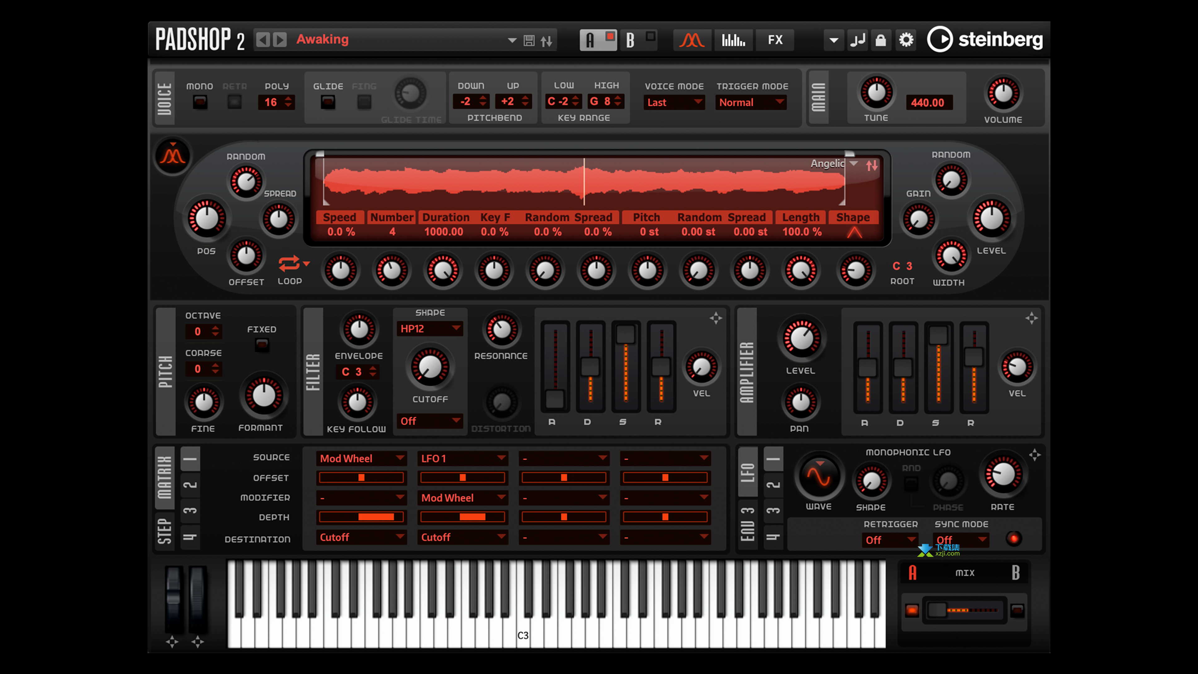Open filter shape HP12 dropdown
Image resolution: width=1198 pixels, height=674 pixels.
[430, 329]
